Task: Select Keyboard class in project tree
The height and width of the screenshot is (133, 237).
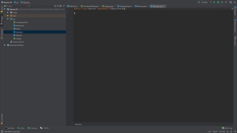Action: (x=20, y=25)
